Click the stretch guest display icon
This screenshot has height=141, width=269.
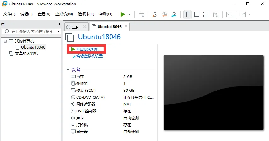pyautogui.click(x=243, y=14)
